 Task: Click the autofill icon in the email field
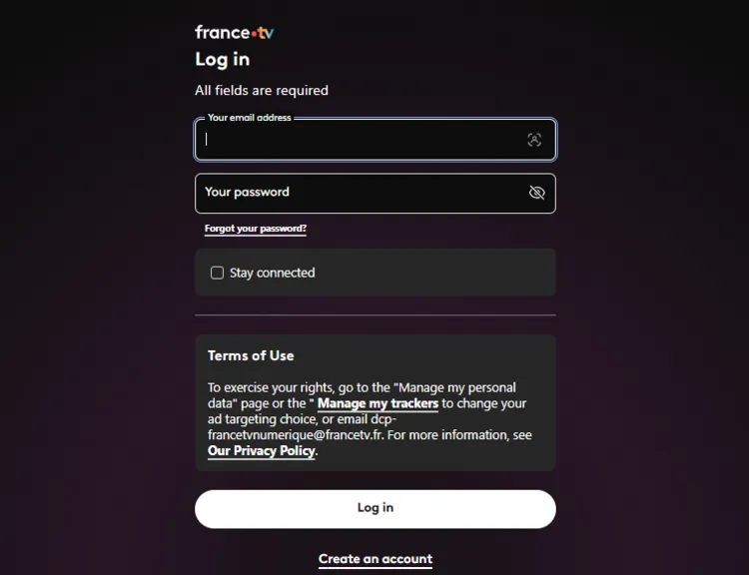pos(534,140)
